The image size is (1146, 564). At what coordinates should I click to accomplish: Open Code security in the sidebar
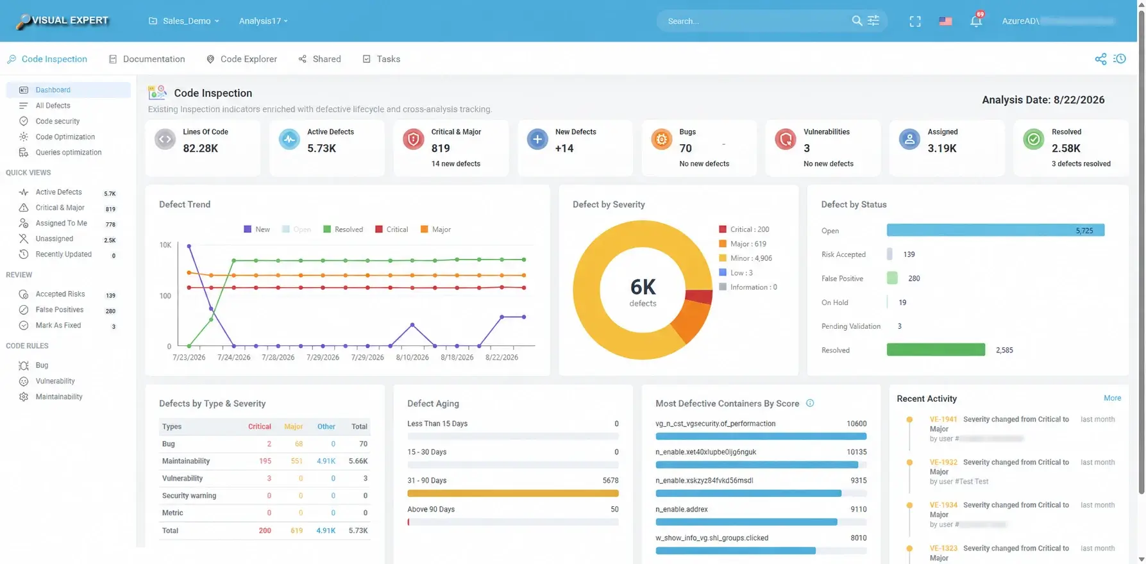pos(58,121)
